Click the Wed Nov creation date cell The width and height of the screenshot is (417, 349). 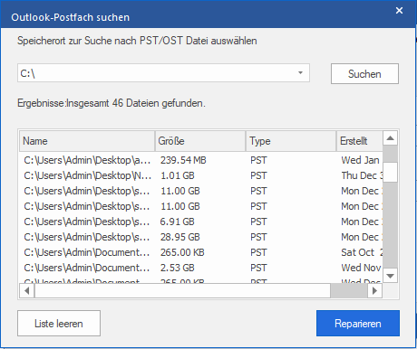click(361, 268)
